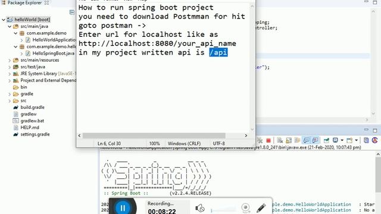Click Notepad vertical scroll down arrow

(252, 130)
